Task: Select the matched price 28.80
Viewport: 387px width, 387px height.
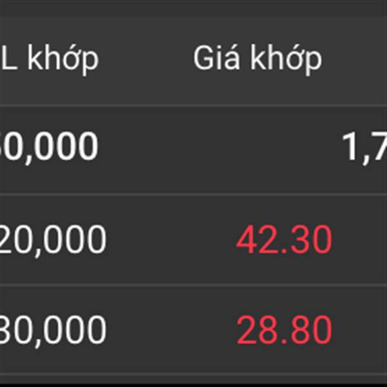Action: [x=284, y=330]
